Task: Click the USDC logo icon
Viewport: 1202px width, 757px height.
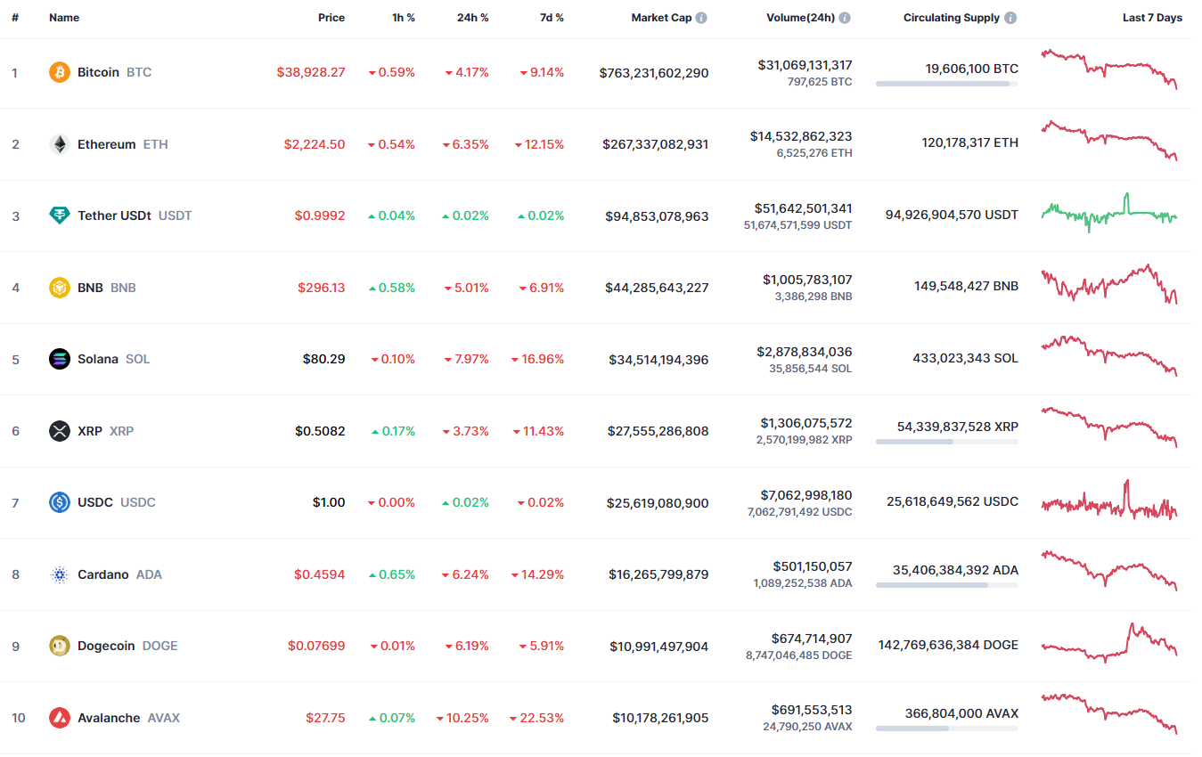Action: tap(60, 502)
